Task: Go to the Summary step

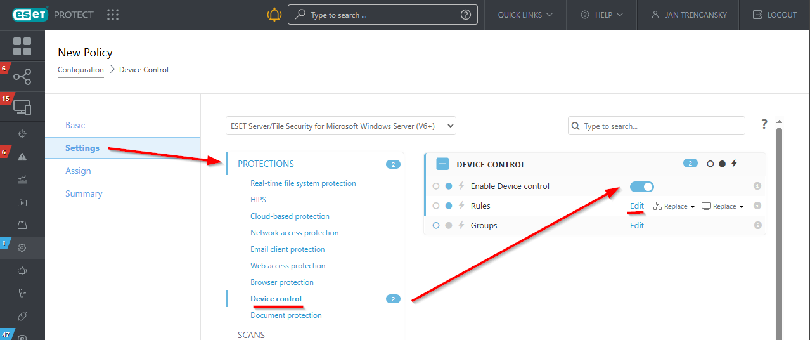Action: (x=84, y=193)
